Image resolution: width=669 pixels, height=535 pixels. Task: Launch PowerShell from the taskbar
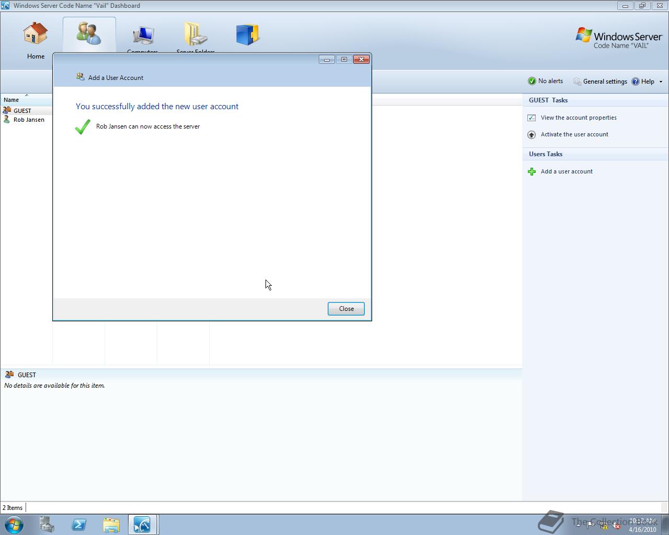pos(79,525)
